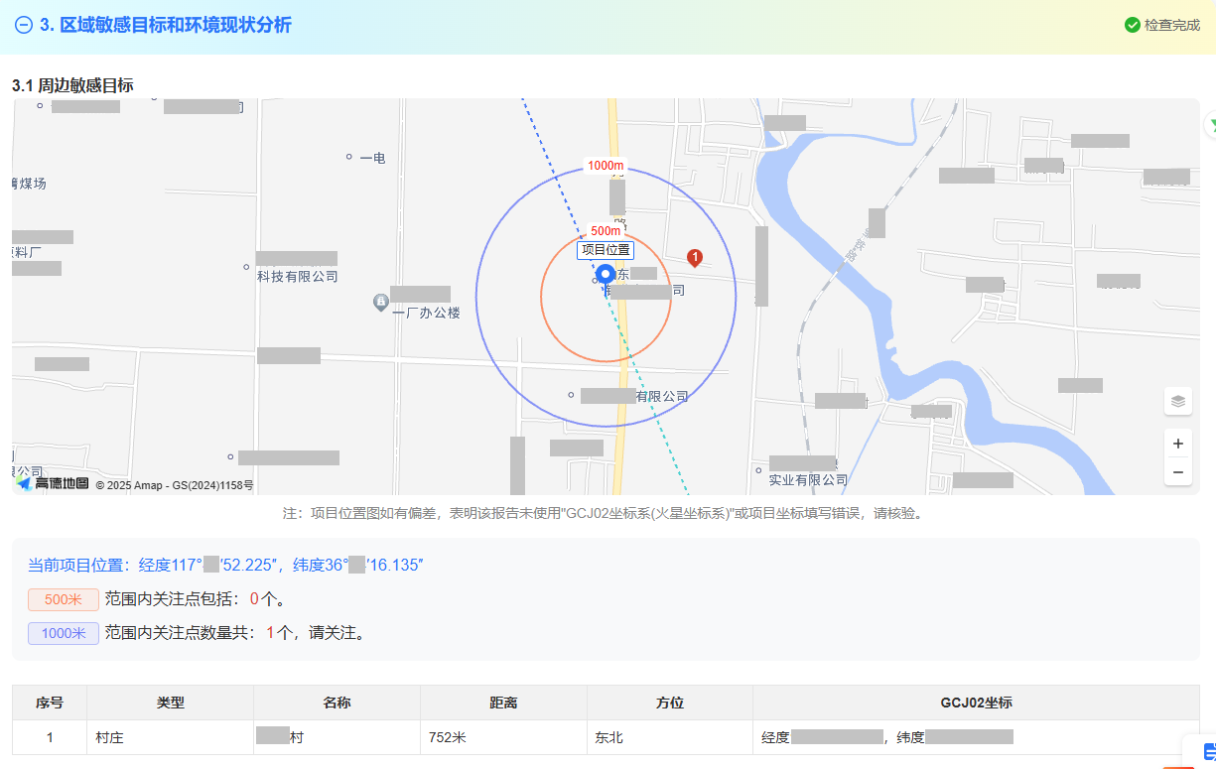Click the 1000米 range badge
The height and width of the screenshot is (769, 1216).
[x=64, y=633]
